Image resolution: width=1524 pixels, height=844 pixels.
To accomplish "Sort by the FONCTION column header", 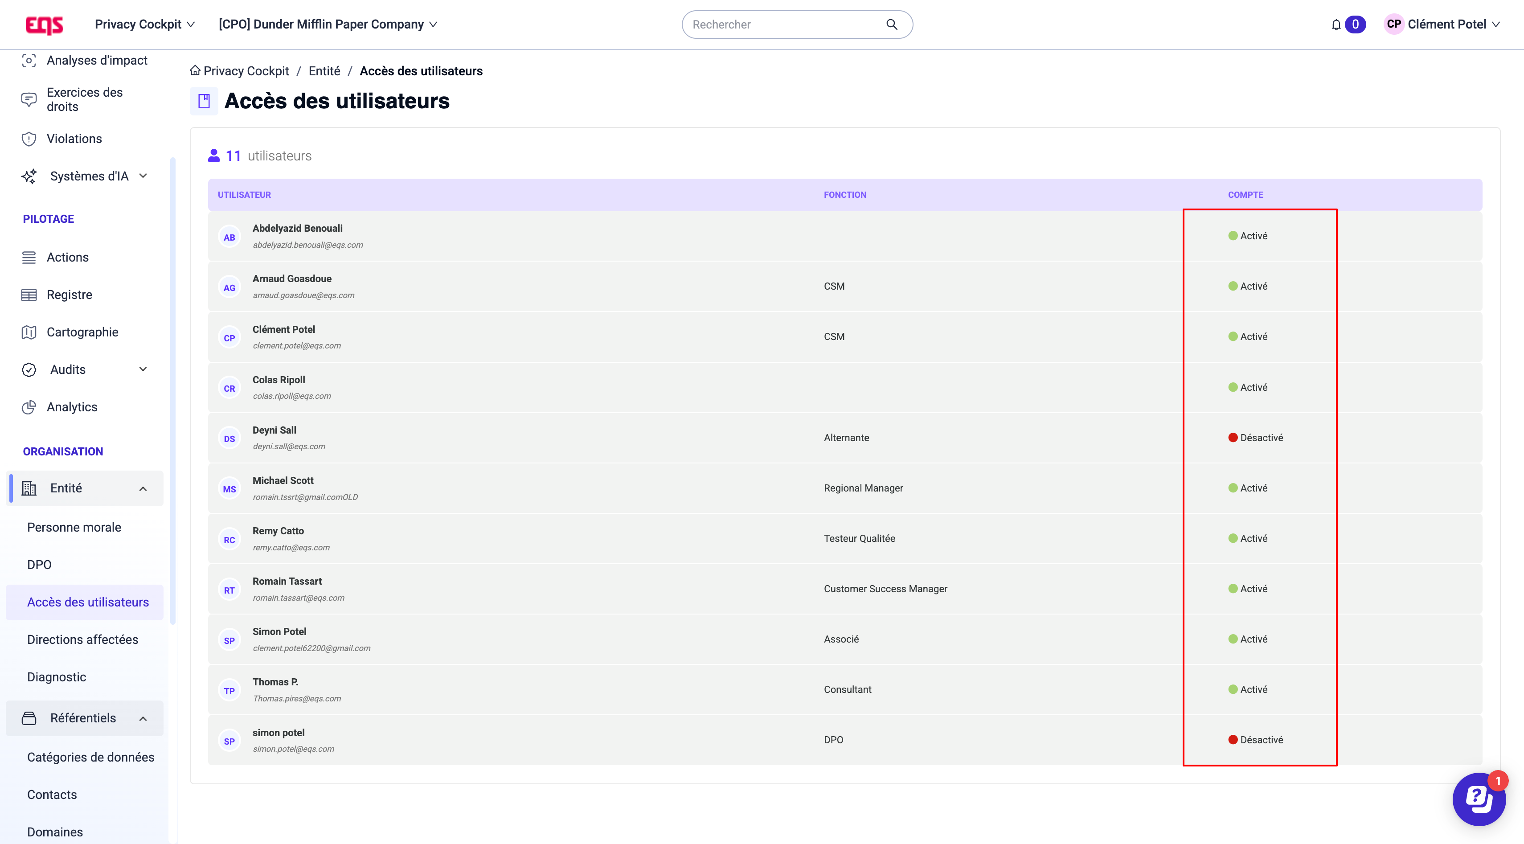I will (x=845, y=195).
